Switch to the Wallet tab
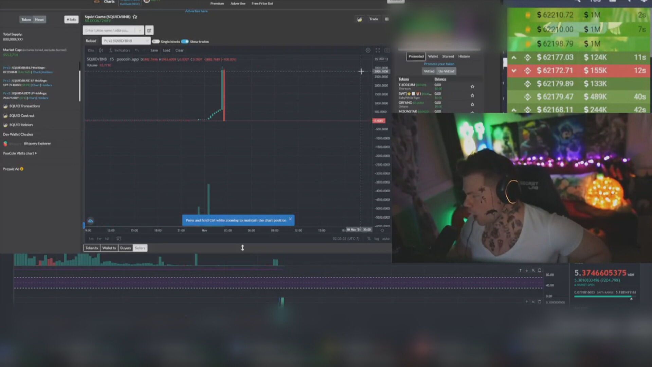Screen dimensions: 652x367 (433, 56)
